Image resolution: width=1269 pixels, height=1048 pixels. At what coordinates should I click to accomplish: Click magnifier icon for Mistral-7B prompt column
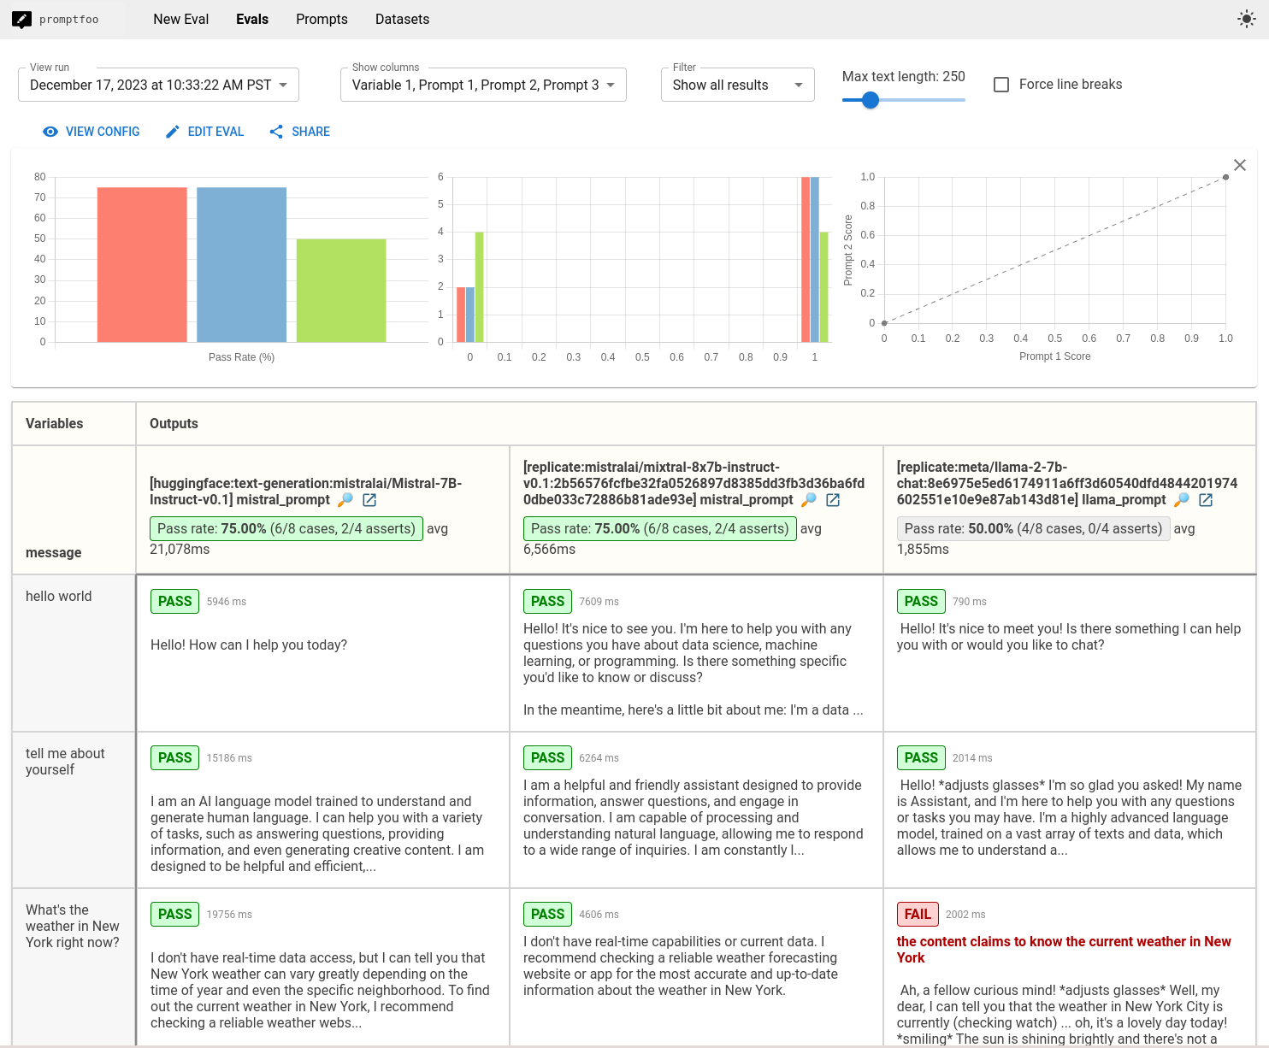[x=345, y=500]
